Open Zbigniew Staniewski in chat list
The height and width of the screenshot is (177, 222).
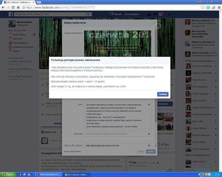(x=201, y=73)
